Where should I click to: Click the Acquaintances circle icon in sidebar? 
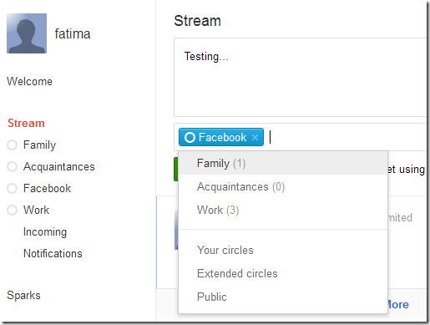[x=12, y=167]
